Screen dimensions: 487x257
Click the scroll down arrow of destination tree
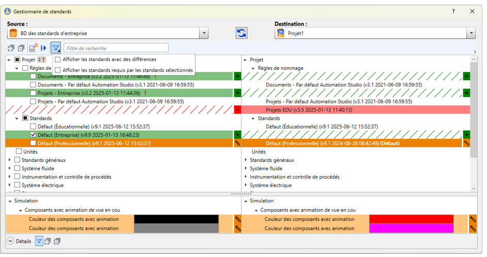click(x=474, y=188)
